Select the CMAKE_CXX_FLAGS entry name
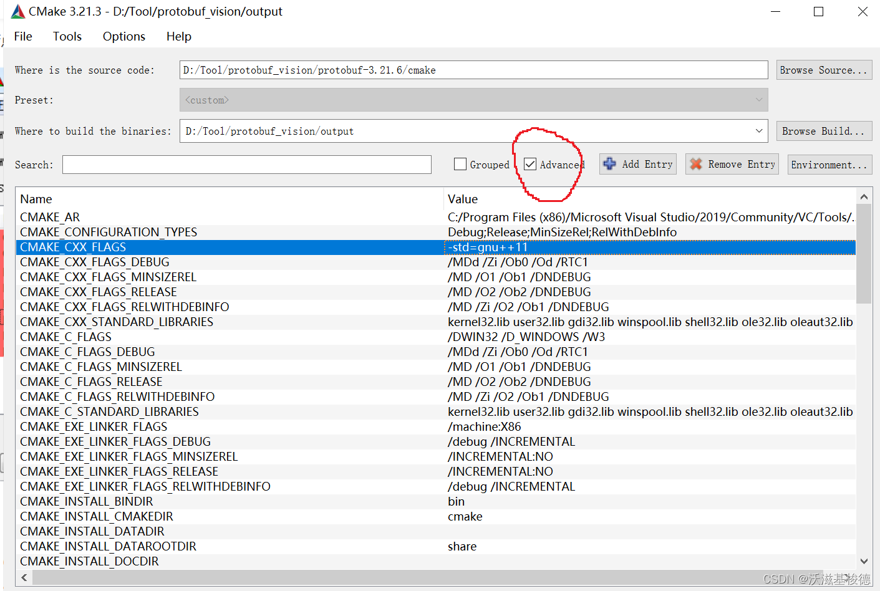Screen dimensions: 880x591 73,247
